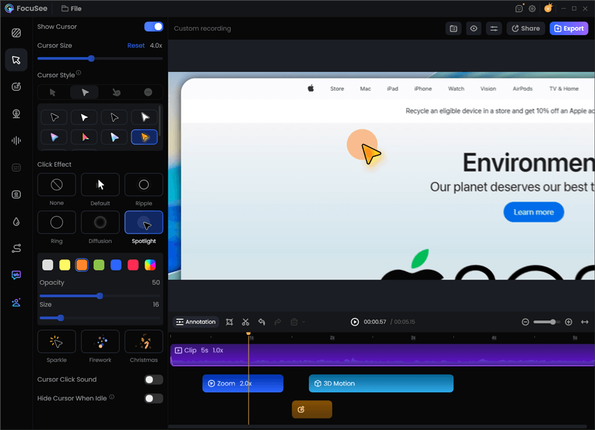Select Sparkle click effect
The height and width of the screenshot is (430, 595).
tap(56, 342)
